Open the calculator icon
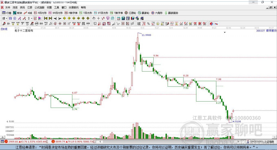 pyautogui.click(x=123, y=18)
